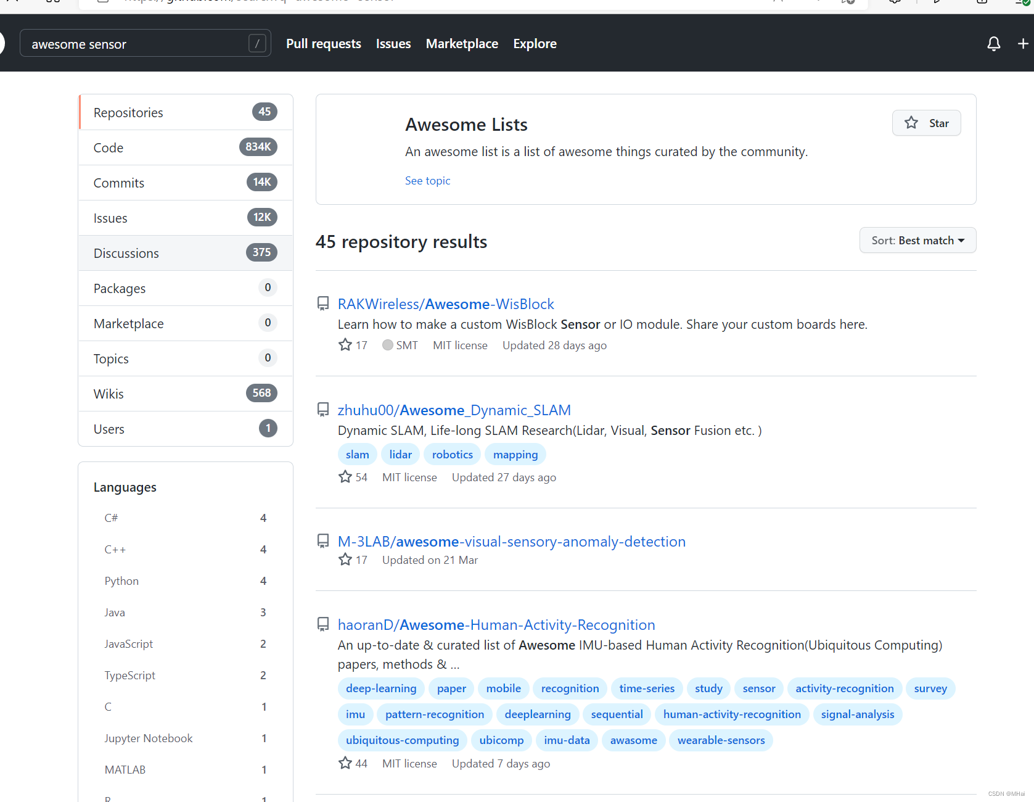
Task: Filter results by Python language
Action: pos(186,581)
